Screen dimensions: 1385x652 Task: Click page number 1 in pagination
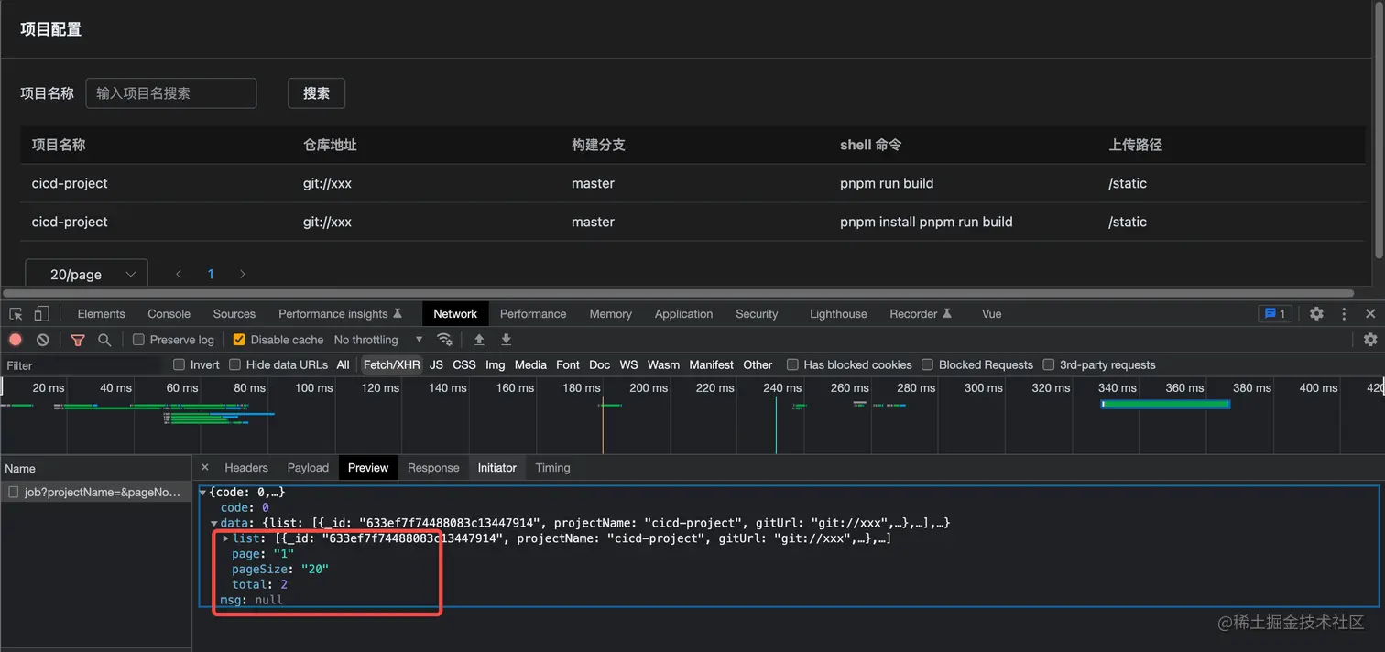click(x=211, y=274)
